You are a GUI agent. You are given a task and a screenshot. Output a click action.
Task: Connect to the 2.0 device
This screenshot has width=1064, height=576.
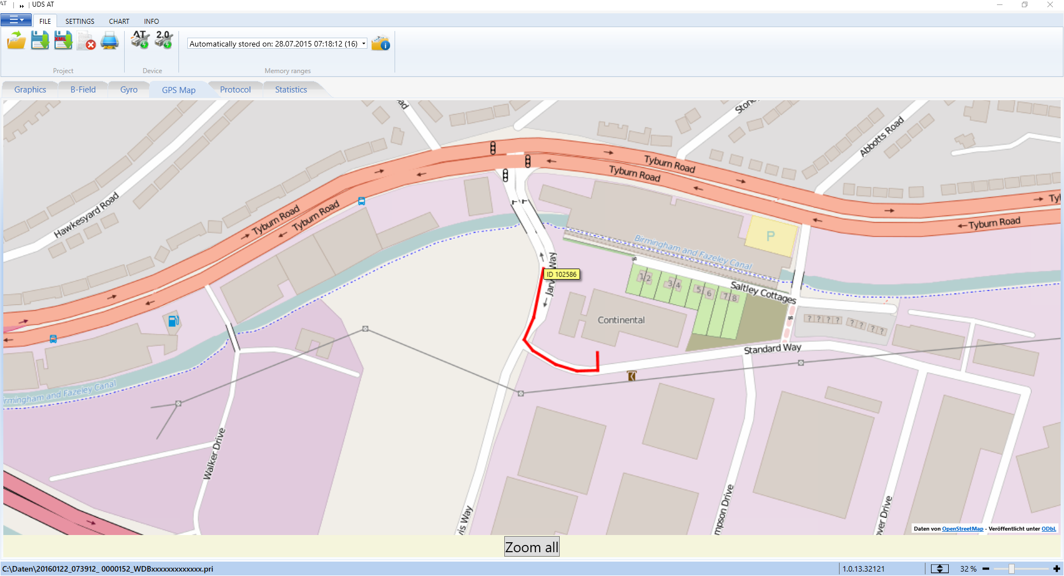[164, 40]
